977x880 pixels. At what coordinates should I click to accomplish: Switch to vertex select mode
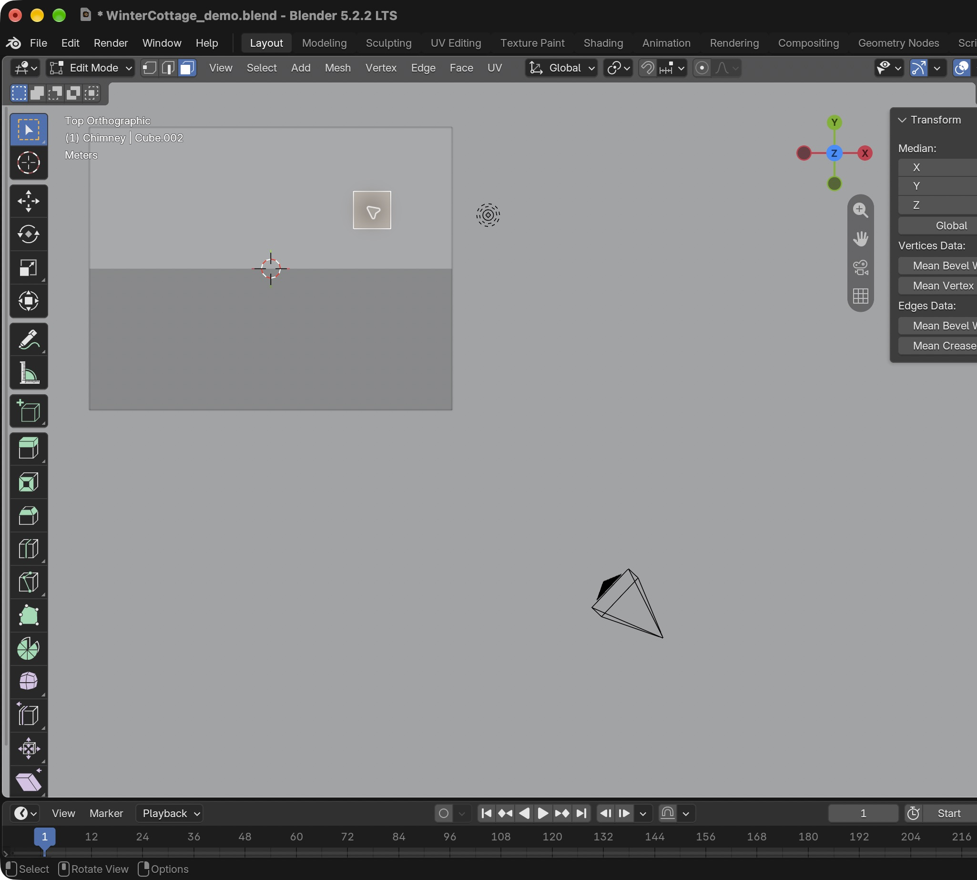point(150,68)
